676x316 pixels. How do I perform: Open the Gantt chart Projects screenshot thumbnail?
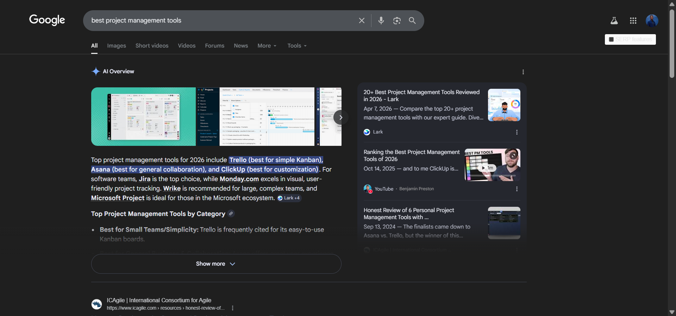click(255, 117)
